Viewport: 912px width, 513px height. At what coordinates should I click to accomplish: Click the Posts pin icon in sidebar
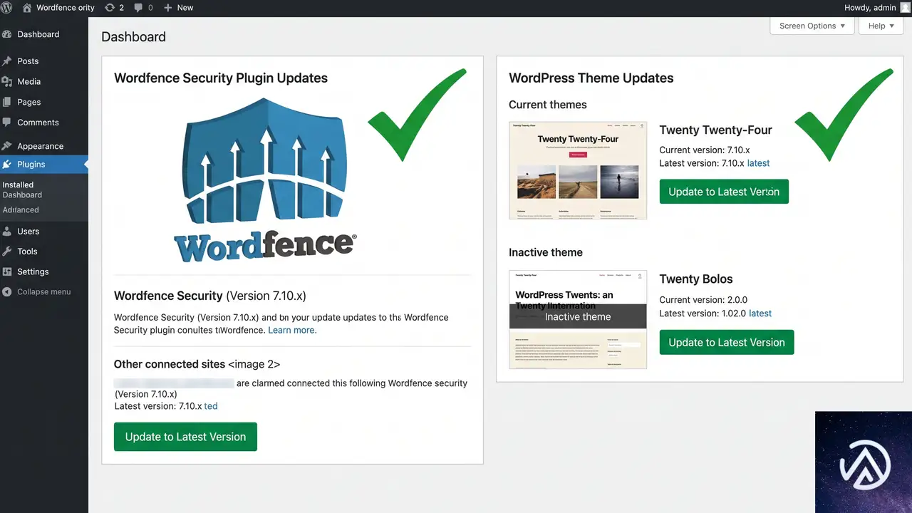coord(7,61)
